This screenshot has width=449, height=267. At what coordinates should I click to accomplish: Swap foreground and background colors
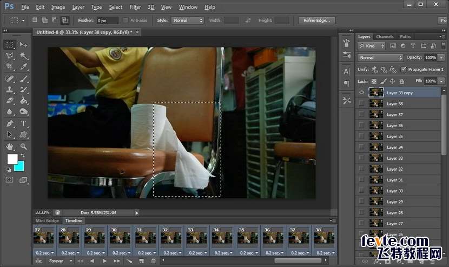click(22, 155)
